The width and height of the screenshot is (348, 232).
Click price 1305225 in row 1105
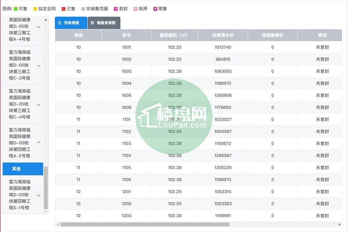223,168
